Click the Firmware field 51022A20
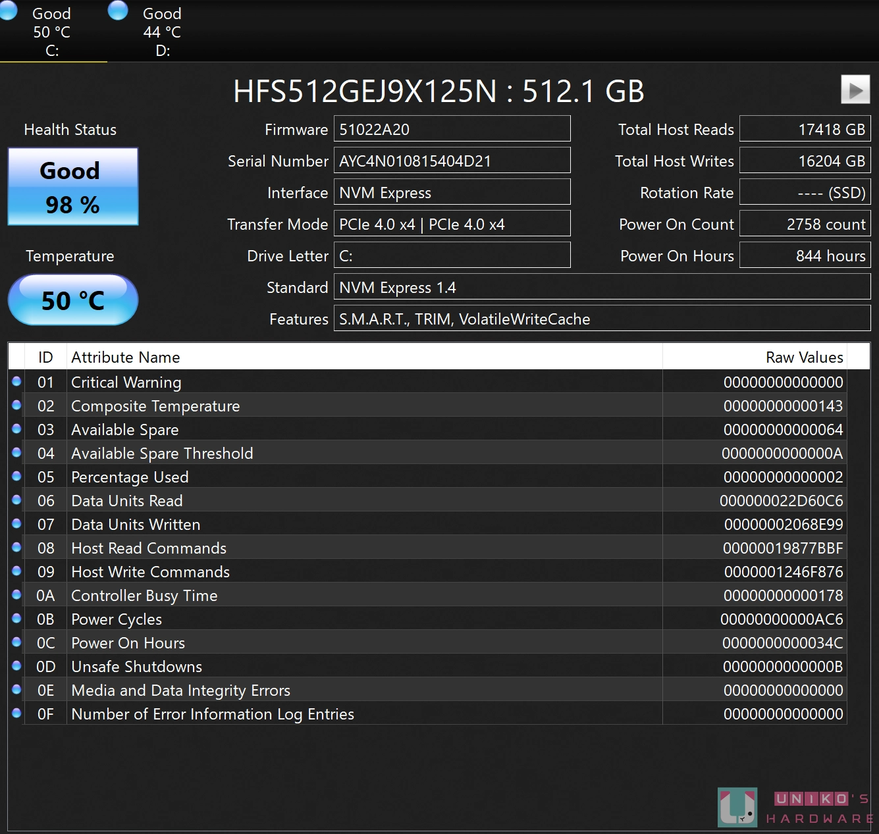Screen dimensions: 879x834 point(452,129)
